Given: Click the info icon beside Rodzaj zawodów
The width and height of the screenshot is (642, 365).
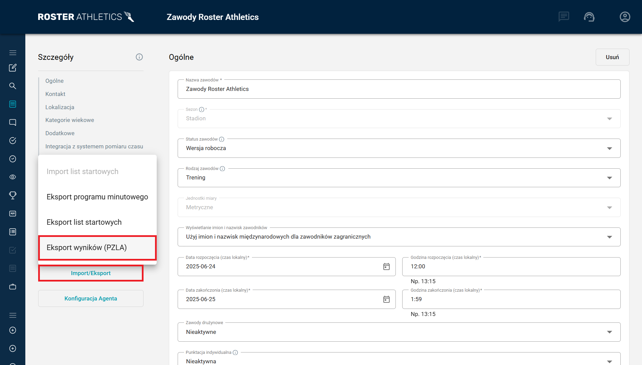Looking at the screenshot, I should (222, 169).
